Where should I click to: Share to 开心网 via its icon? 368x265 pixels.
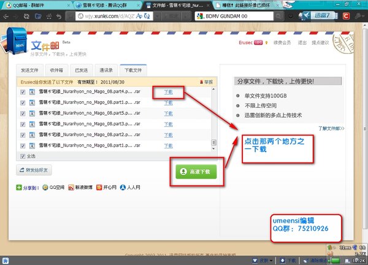click(99, 187)
